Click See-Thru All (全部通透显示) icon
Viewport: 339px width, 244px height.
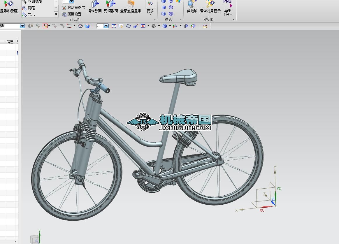[131, 7]
